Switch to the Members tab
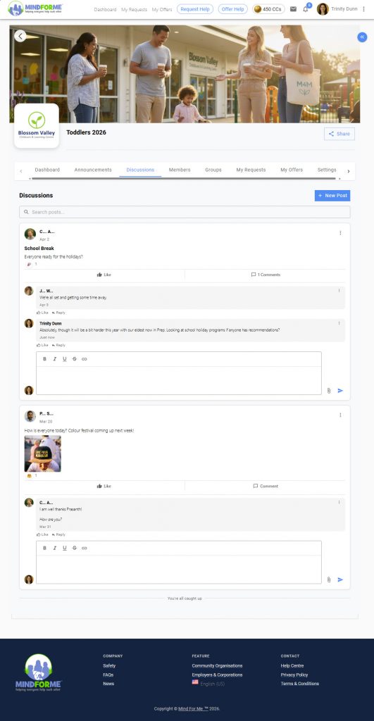The height and width of the screenshot is (721, 374). (x=180, y=170)
